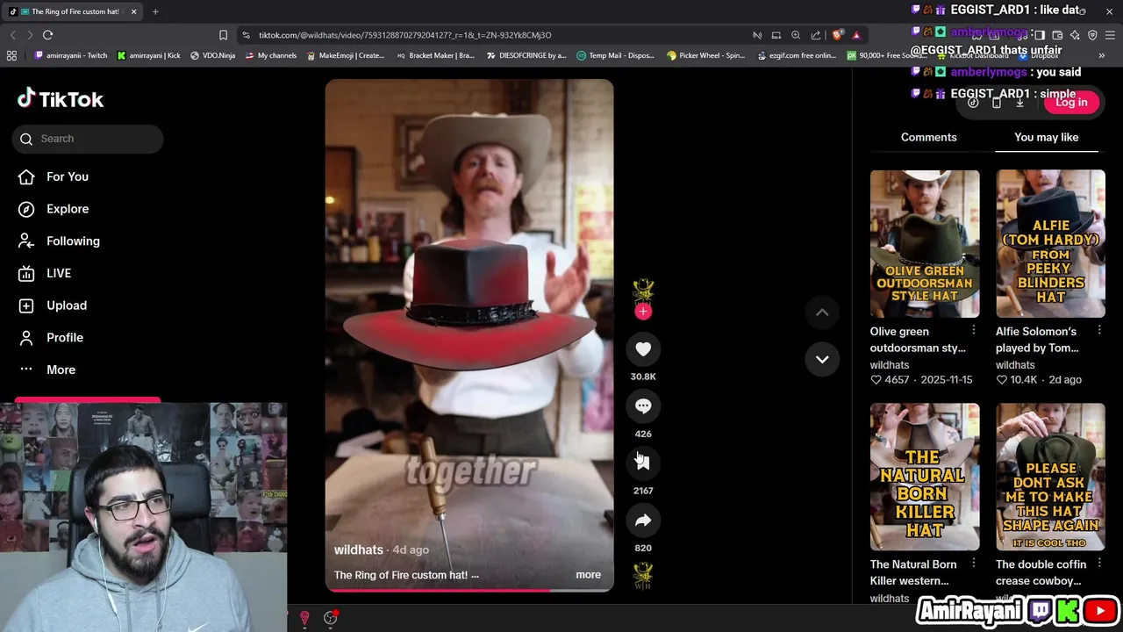Open options for Alfie Solomon's video card
1123x632 pixels.
[x=1098, y=330]
